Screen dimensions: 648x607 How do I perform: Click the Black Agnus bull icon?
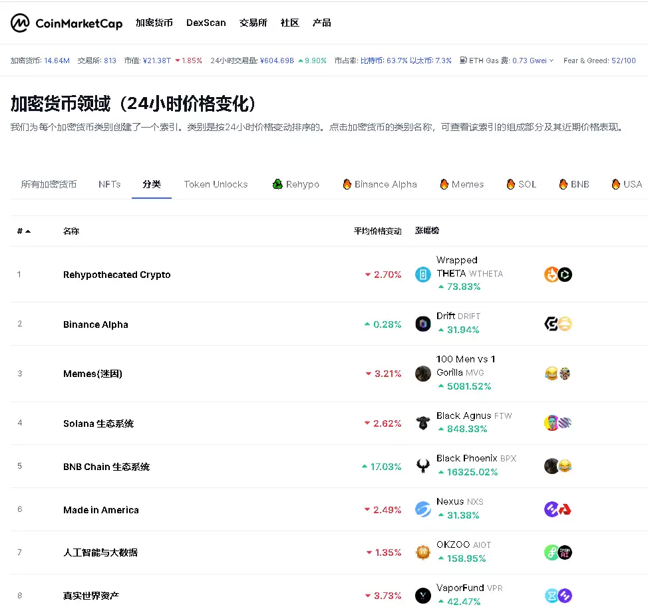(423, 423)
